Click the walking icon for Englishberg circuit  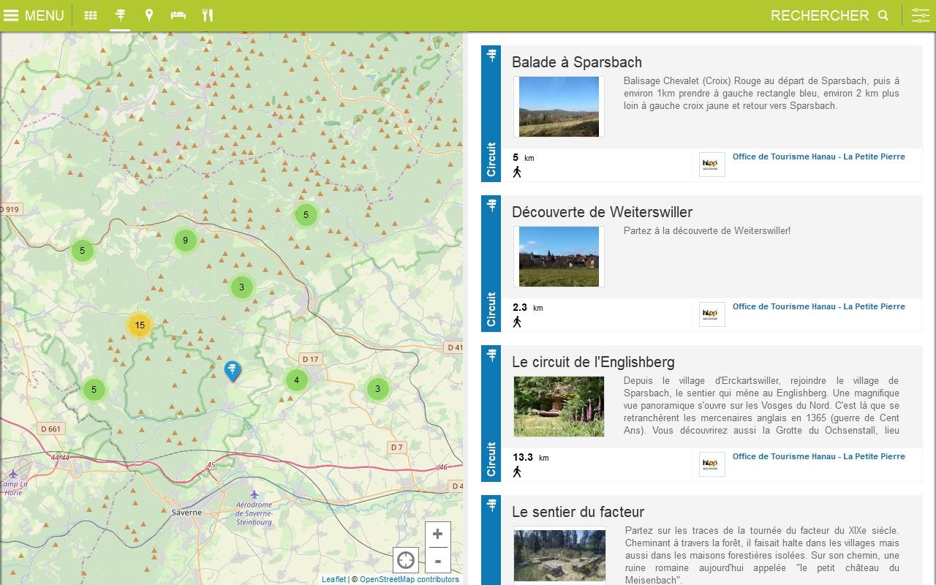(x=517, y=472)
